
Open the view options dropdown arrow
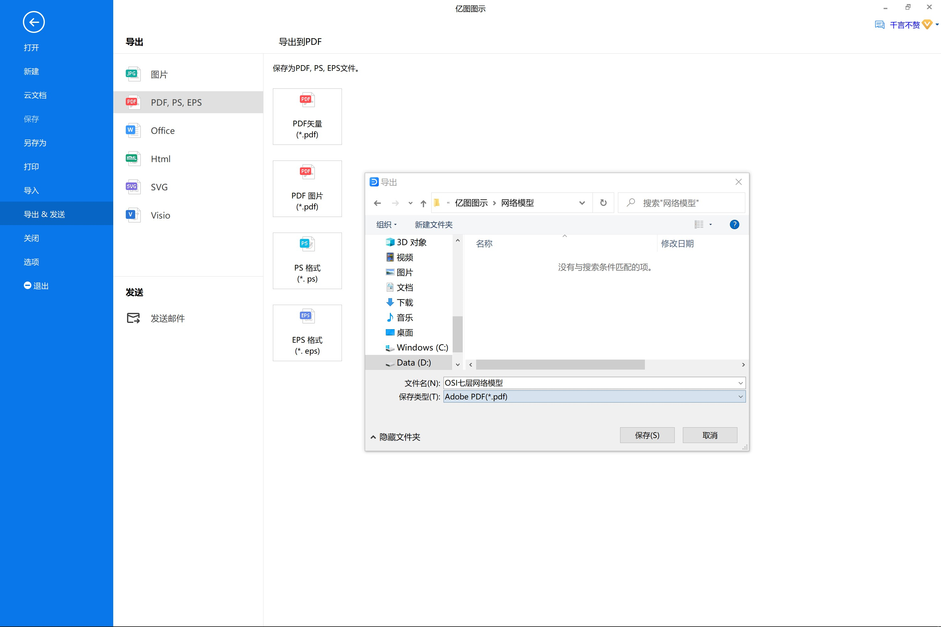coord(710,224)
